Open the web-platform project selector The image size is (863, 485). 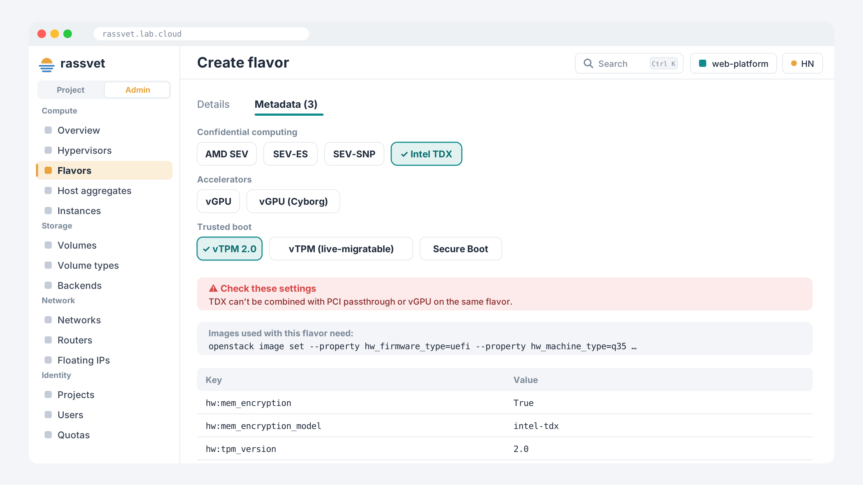click(x=734, y=64)
